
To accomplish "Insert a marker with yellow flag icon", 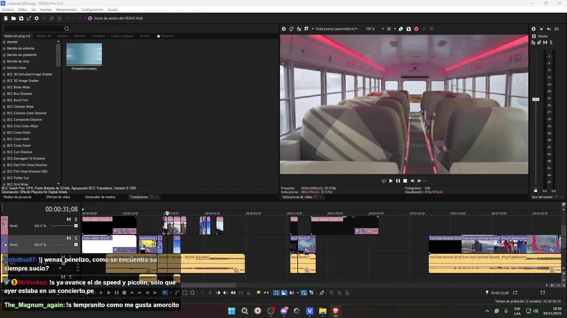I will (x=259, y=293).
